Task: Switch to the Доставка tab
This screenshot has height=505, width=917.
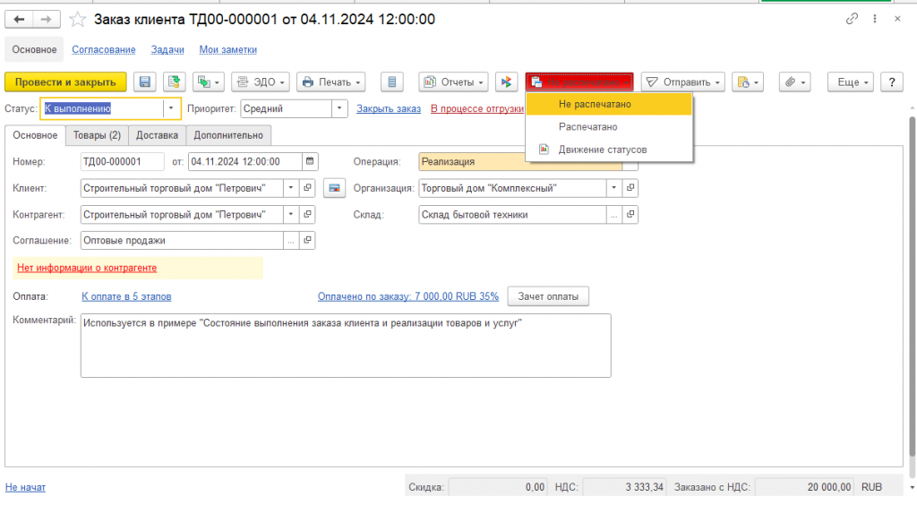Action: click(157, 135)
